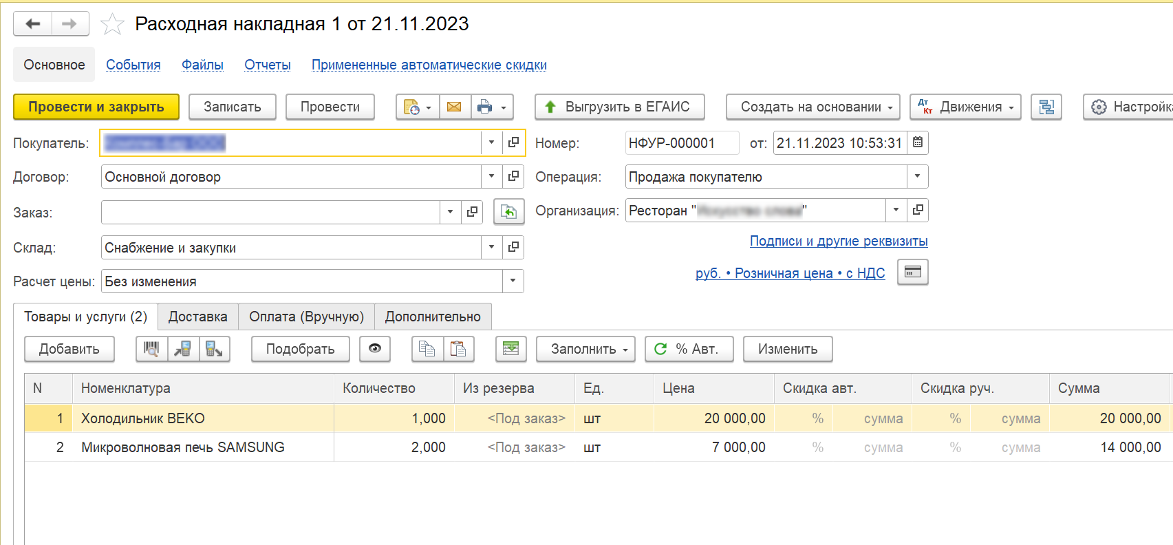Open the Покупатель field's open-form icon

tap(513, 142)
